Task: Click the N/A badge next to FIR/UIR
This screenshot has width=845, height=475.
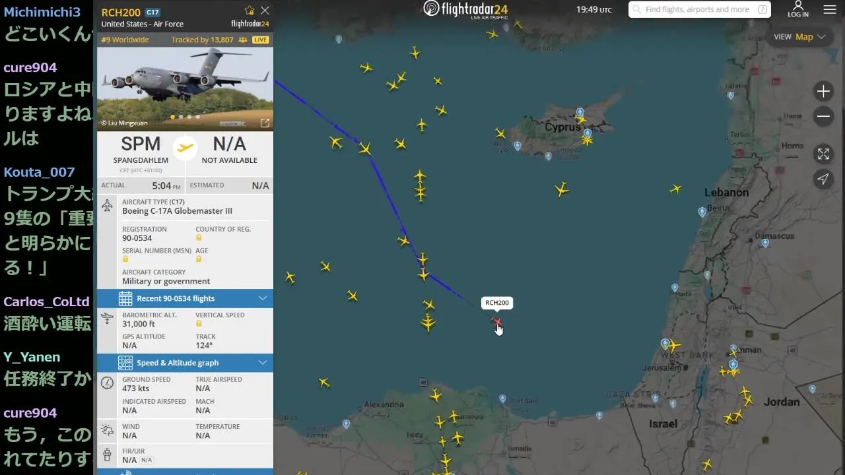Action: pos(147,460)
